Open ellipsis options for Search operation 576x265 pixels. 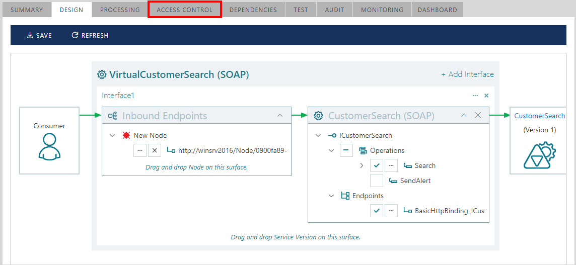391,165
